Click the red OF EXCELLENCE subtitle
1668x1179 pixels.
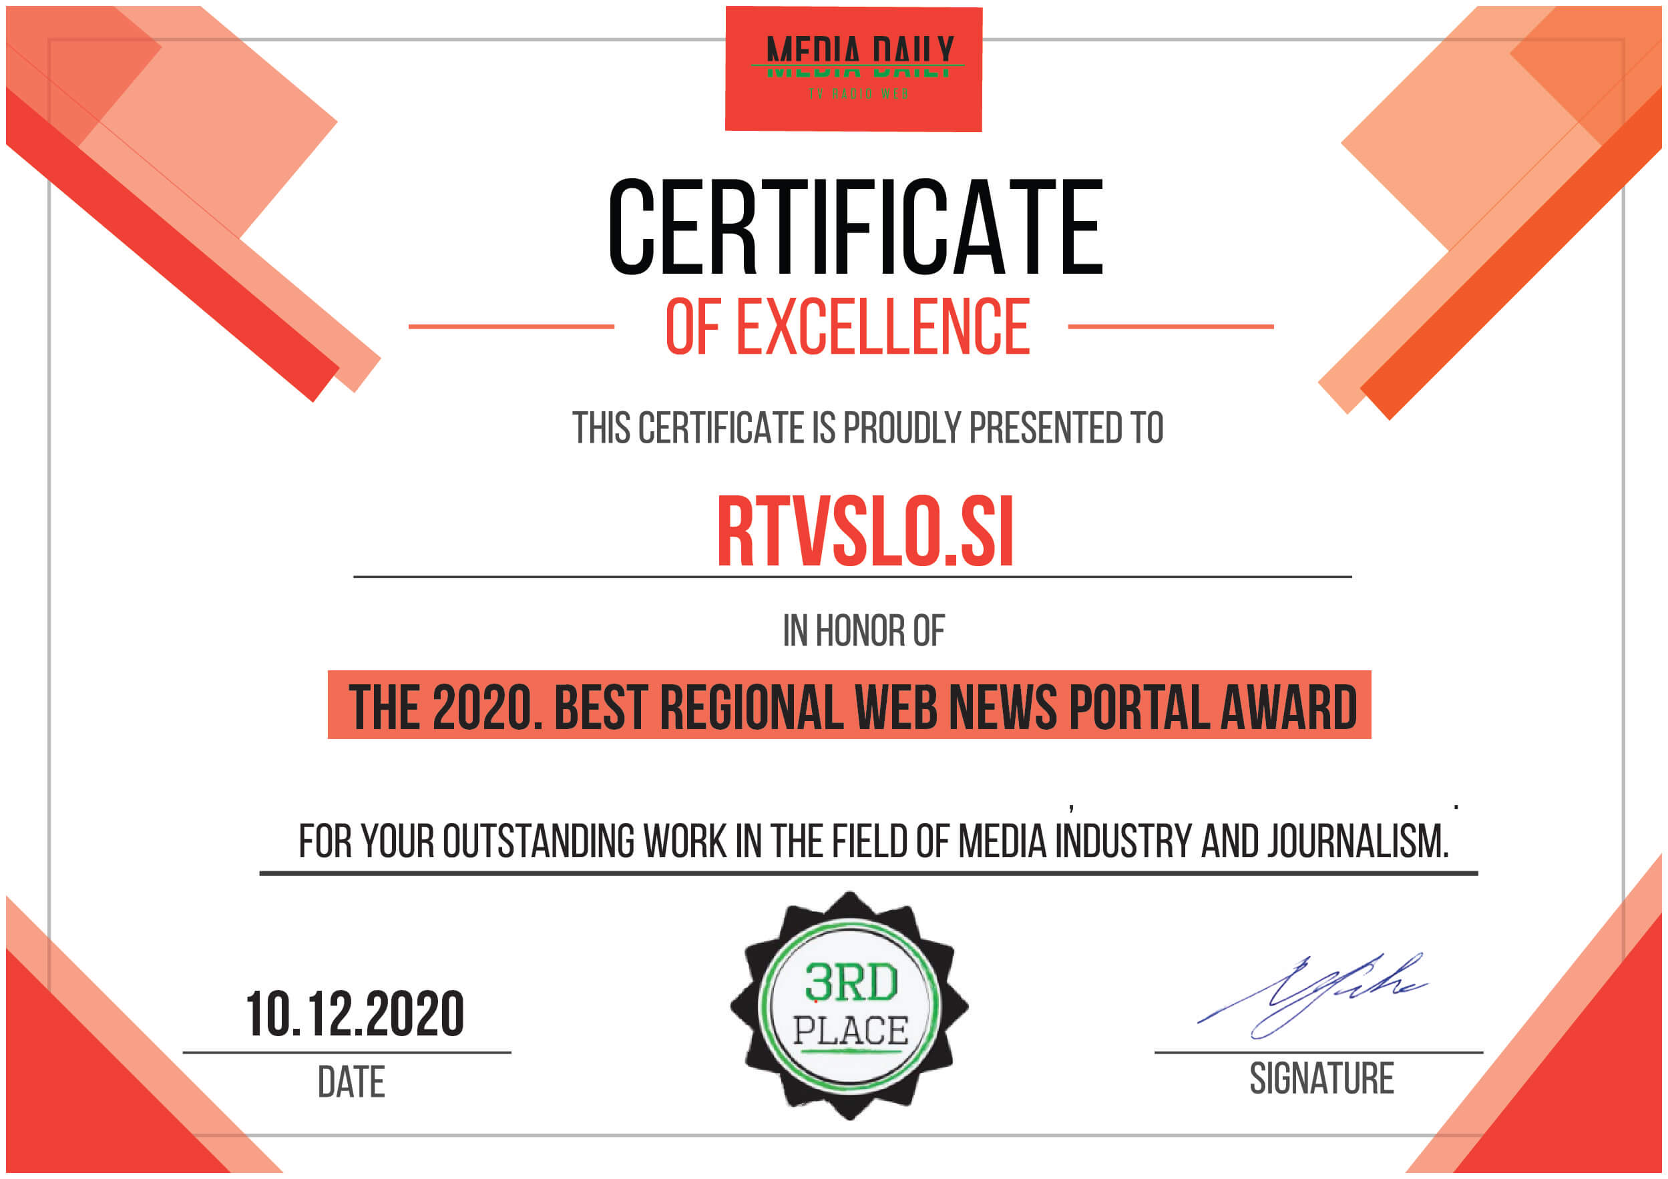[x=847, y=326]
